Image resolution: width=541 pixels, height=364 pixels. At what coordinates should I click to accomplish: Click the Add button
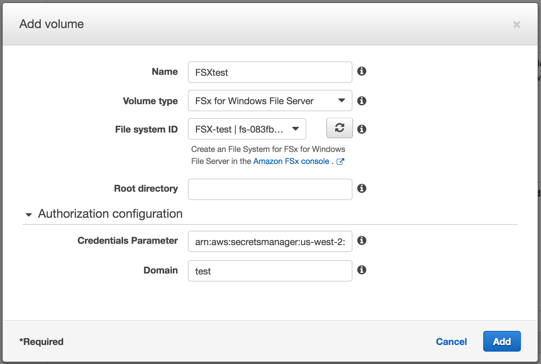coord(502,341)
